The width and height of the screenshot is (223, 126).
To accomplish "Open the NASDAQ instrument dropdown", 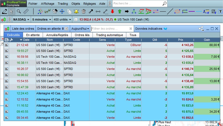I will (21, 19).
